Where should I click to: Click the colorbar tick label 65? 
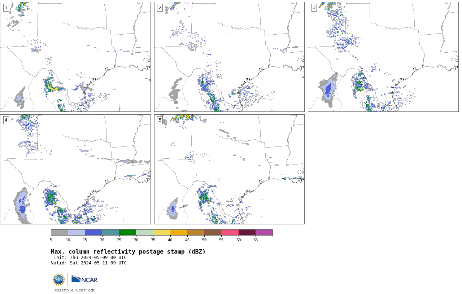coord(256,240)
